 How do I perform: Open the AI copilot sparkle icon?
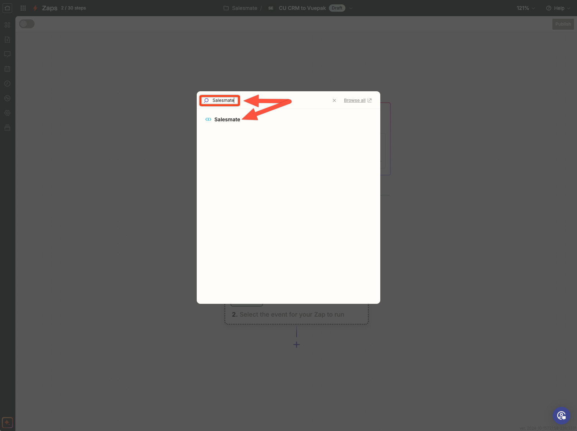coord(7,423)
